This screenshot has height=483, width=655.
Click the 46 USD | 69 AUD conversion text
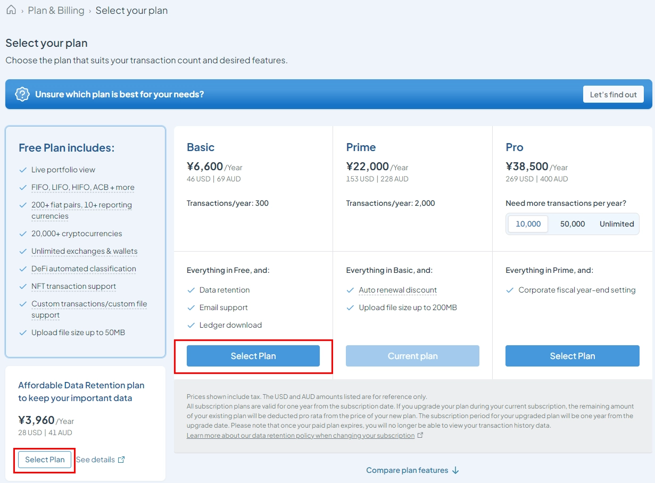pyautogui.click(x=214, y=179)
